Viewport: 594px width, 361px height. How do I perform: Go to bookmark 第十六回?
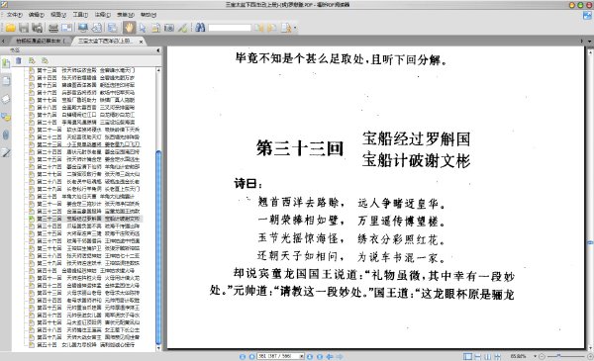84,93
